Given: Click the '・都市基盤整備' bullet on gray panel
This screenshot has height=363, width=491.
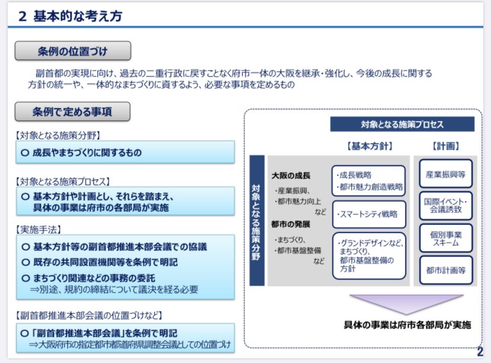Looking at the screenshot, I should 298,250.
